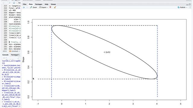193x108 pixels.
Task: Maximize the Plots pane
Action: pos(190,4)
